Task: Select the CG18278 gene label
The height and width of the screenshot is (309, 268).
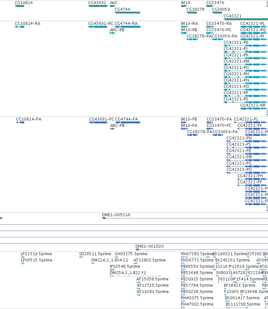Action: point(196,9)
